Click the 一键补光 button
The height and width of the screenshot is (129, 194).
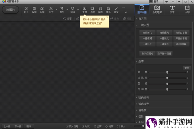point(147,44)
